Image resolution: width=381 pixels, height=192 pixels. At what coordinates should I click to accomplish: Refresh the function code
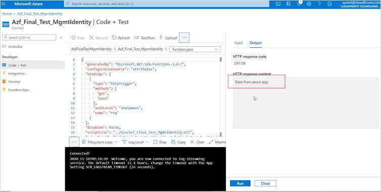point(121,38)
